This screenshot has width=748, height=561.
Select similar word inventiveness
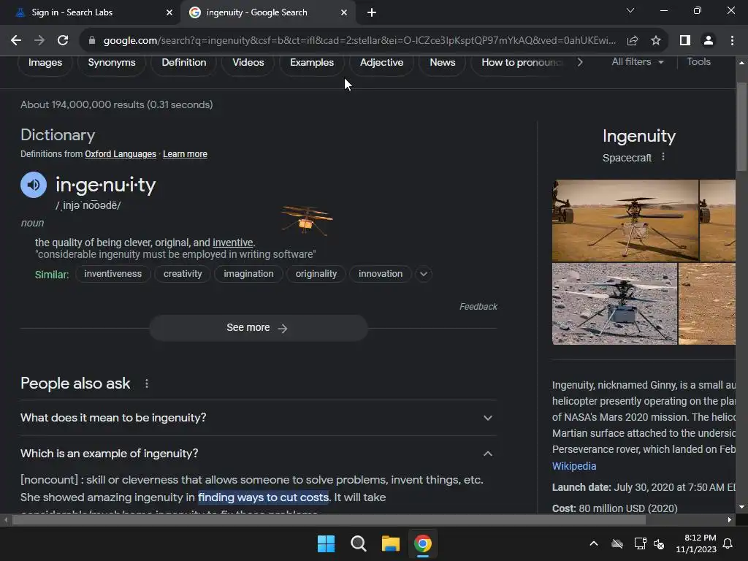point(113,274)
